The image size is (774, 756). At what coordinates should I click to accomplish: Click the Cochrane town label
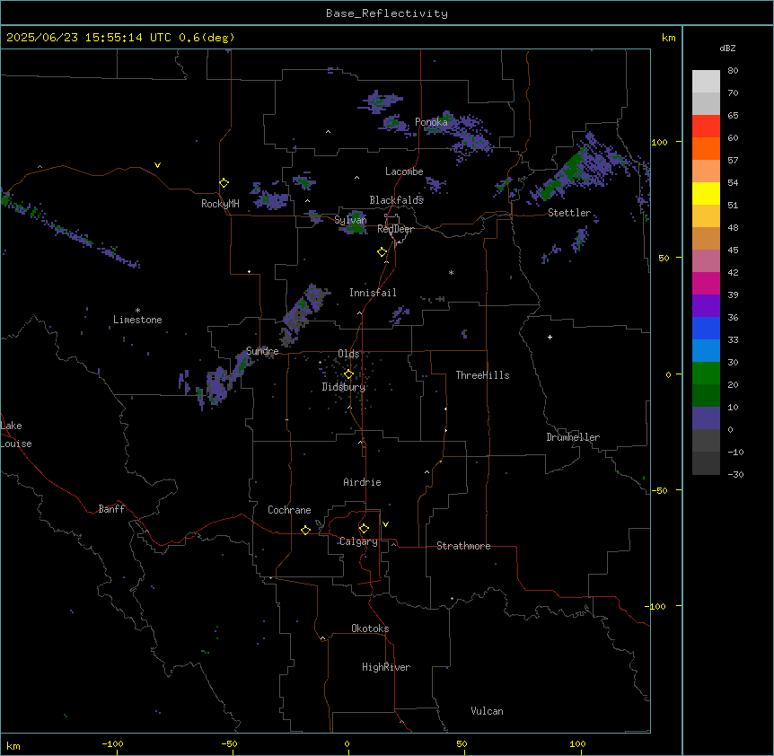click(289, 510)
